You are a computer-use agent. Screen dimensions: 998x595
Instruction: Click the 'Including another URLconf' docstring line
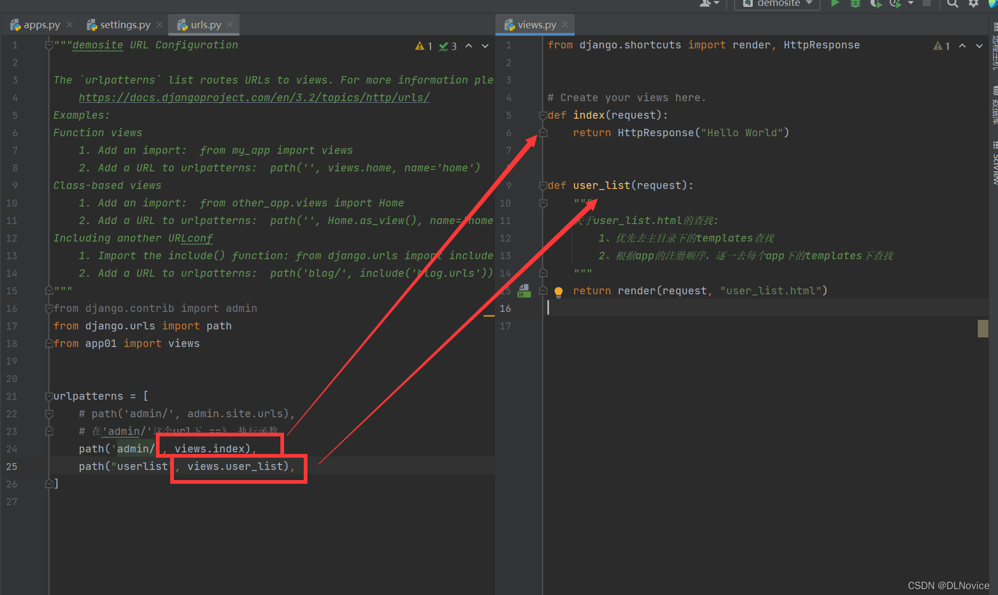pyautogui.click(x=133, y=238)
